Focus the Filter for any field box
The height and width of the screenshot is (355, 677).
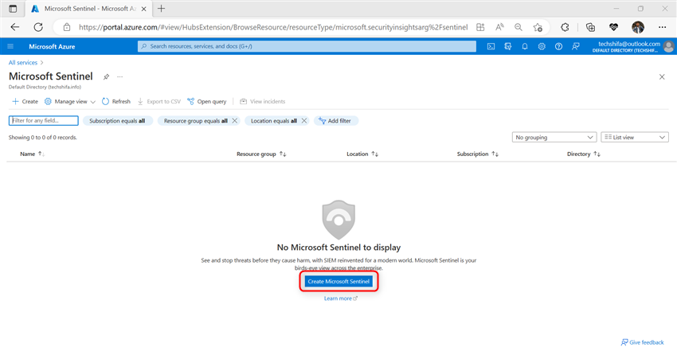[44, 120]
